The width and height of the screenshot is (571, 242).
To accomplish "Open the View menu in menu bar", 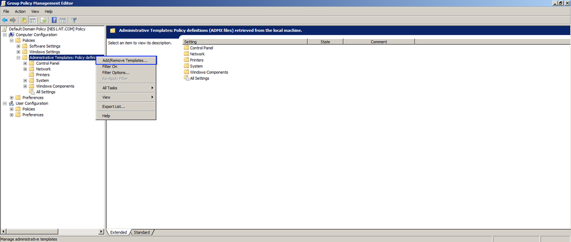I will pos(36,12).
